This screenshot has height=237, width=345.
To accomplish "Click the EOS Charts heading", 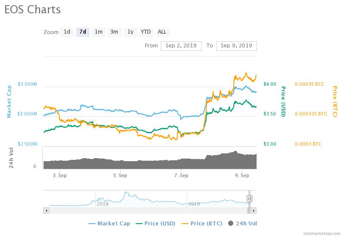I will 33,9.
